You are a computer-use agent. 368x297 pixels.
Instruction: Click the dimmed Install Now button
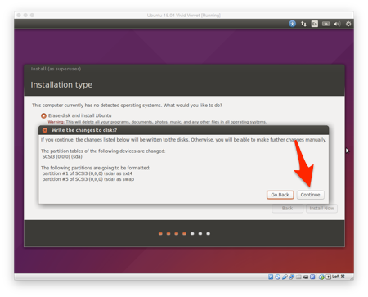(x=321, y=209)
